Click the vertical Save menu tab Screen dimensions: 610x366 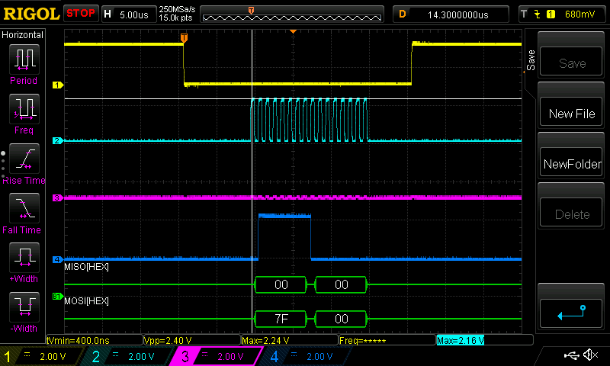pyautogui.click(x=531, y=60)
